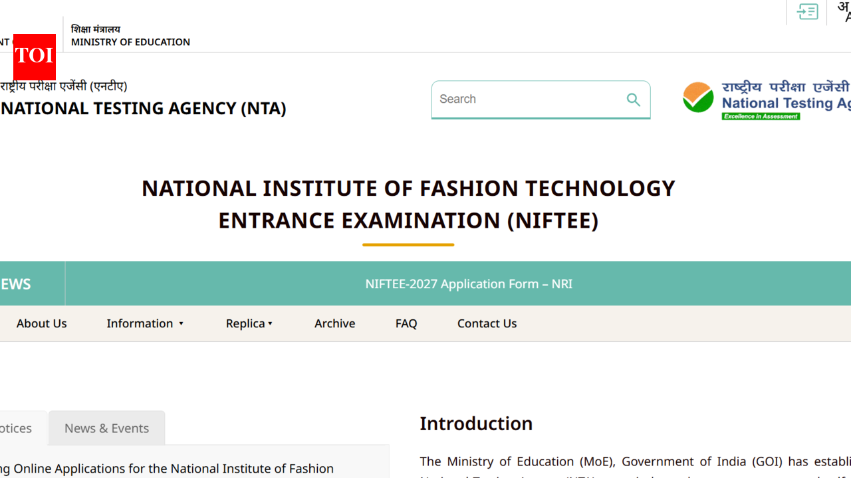Open NIFTEE-2027 Application Form – NRI link

point(469,284)
